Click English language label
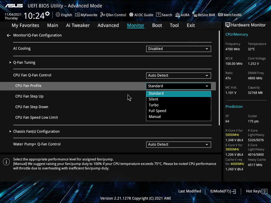This screenshot has width=271, height=203. click(66, 15)
